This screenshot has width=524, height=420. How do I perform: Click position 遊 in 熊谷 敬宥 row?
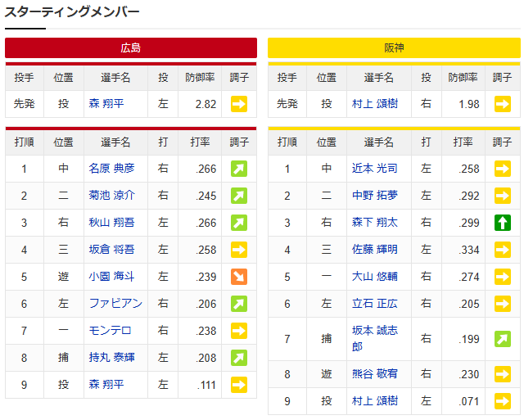[x=327, y=373]
